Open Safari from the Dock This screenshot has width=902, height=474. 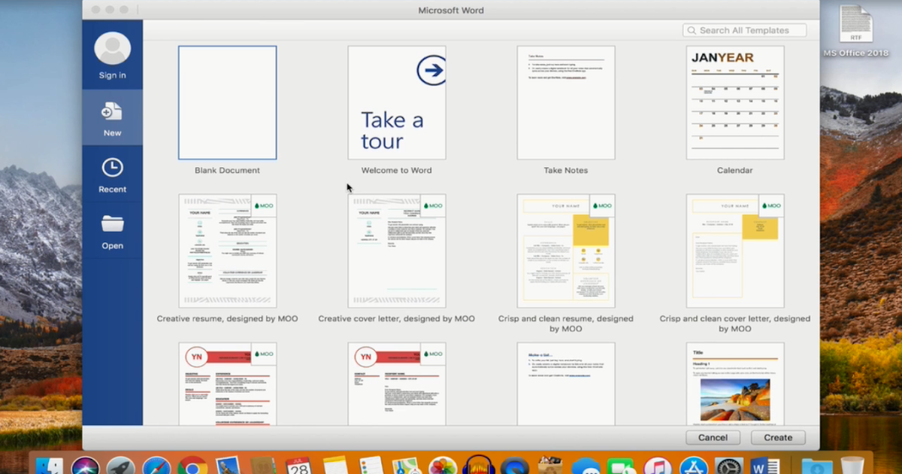[157, 466]
